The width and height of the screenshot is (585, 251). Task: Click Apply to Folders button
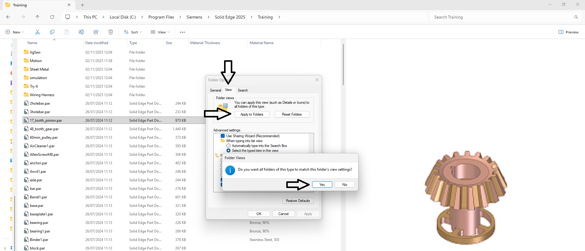point(252,114)
